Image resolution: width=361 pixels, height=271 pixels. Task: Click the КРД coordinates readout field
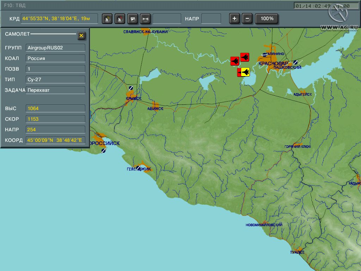click(59, 19)
